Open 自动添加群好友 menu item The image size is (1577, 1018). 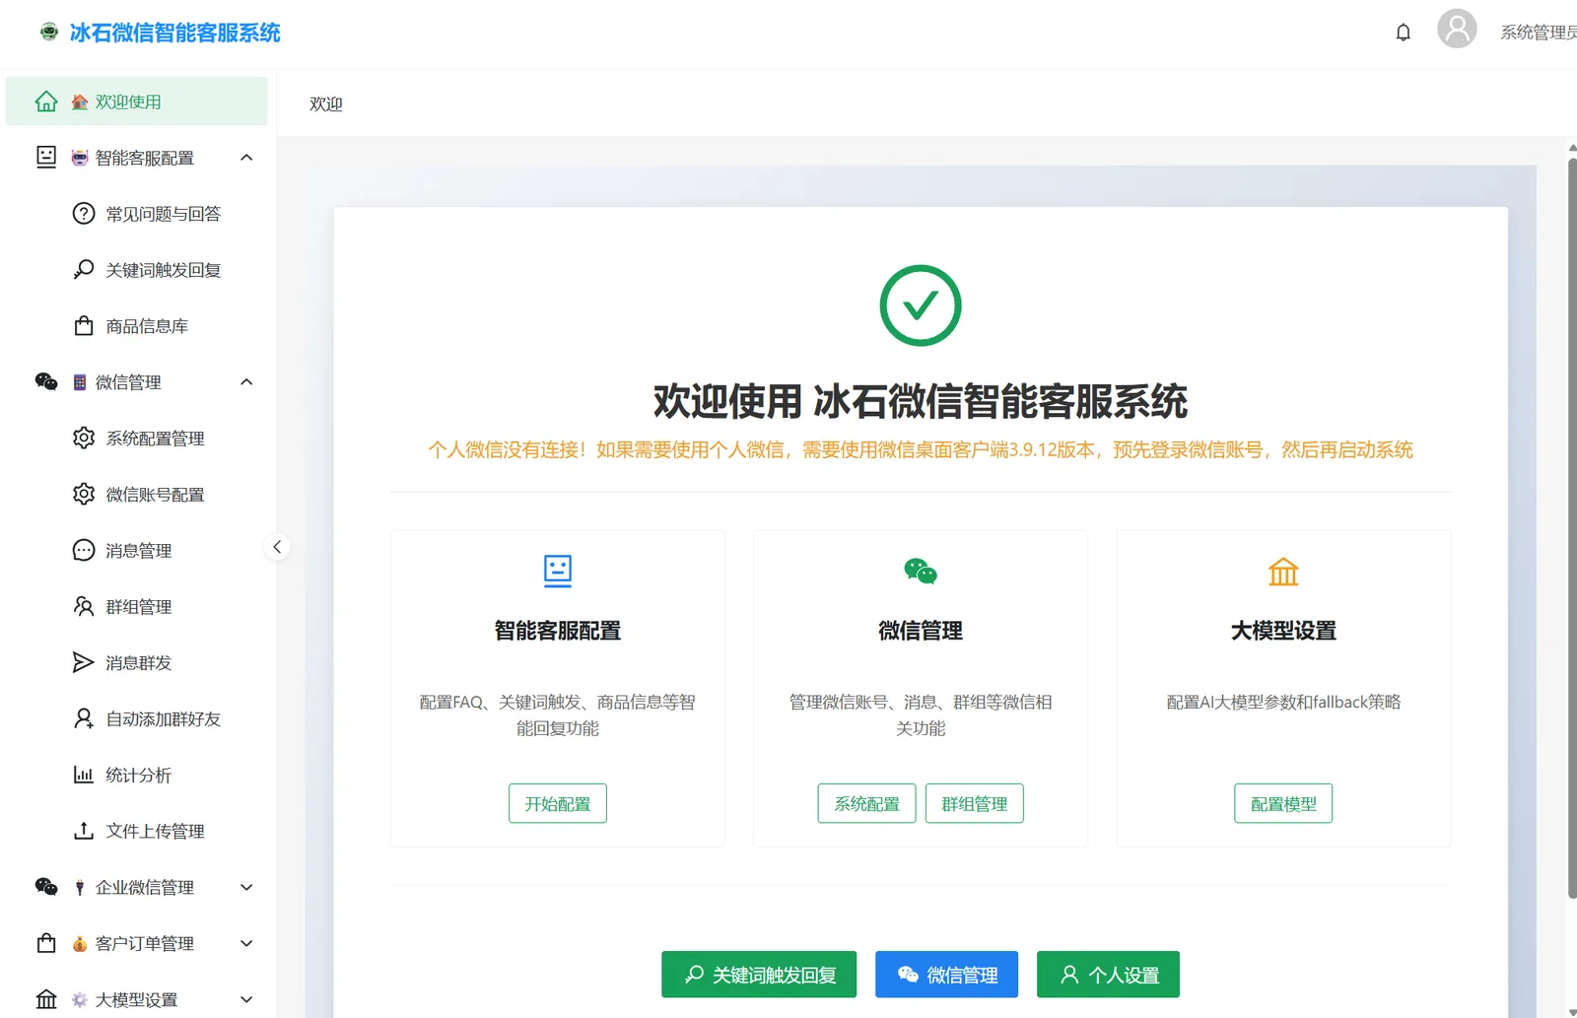[137, 719]
